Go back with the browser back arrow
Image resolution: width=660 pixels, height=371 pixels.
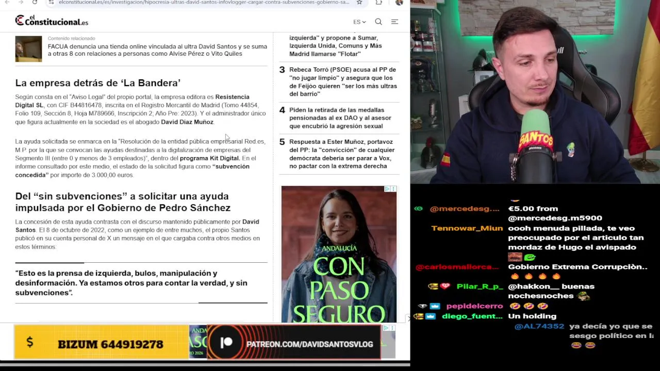point(7,3)
